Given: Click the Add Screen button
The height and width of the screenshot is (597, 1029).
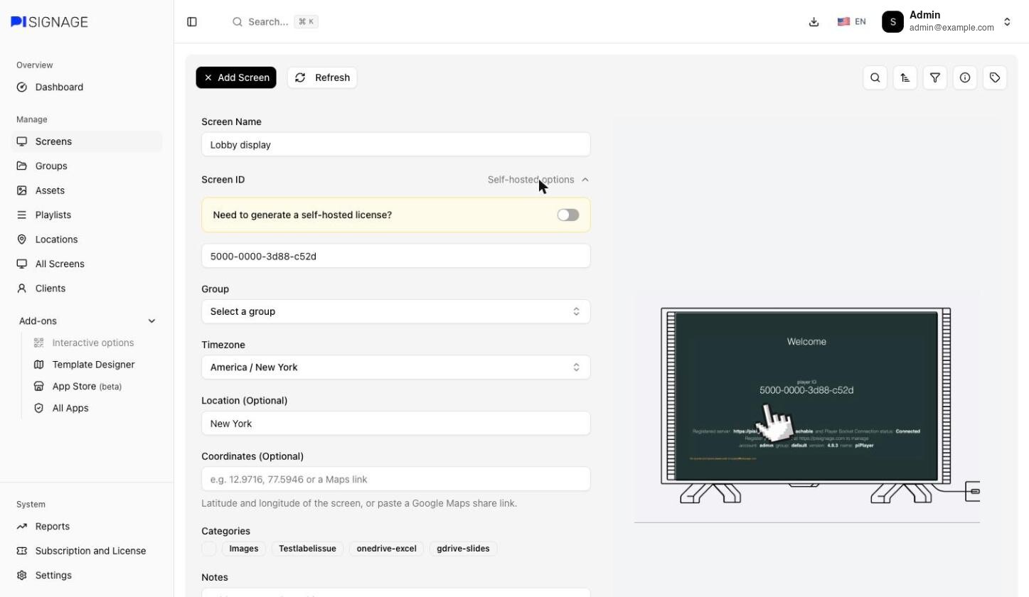Looking at the screenshot, I should click(236, 77).
